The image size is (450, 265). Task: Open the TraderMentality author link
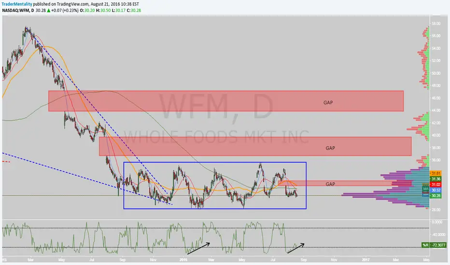coord(16,4)
